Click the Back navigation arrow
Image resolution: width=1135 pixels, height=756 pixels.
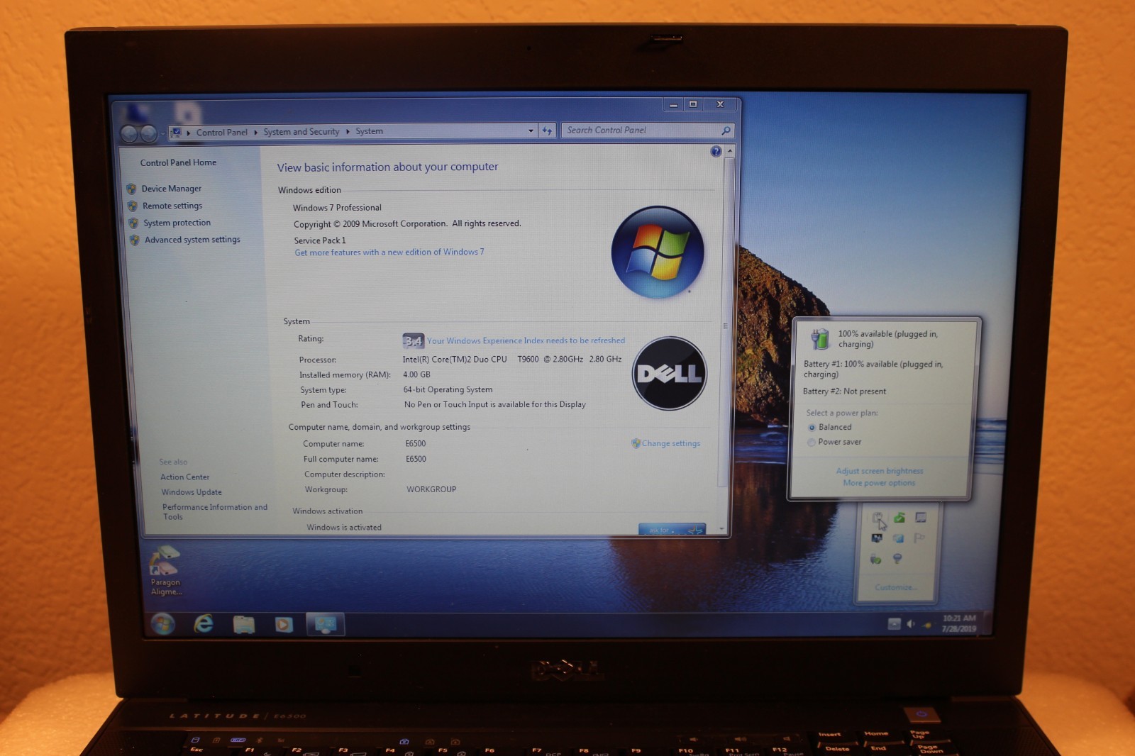coord(129,133)
